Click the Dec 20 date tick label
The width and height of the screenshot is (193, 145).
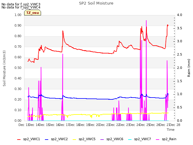pos(94,125)
